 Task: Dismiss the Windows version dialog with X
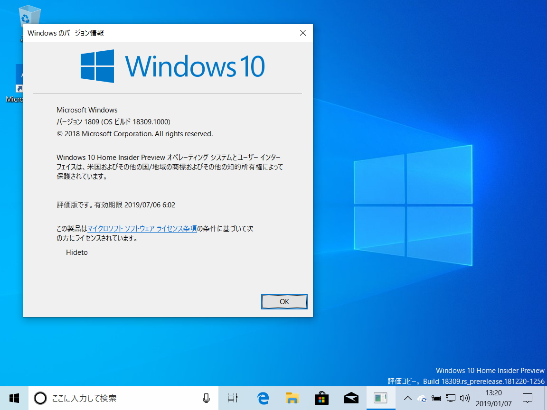(302, 33)
